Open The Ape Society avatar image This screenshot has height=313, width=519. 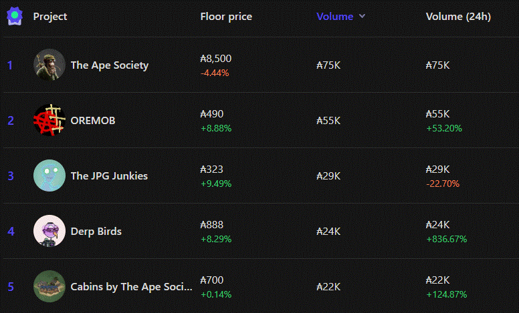49,65
